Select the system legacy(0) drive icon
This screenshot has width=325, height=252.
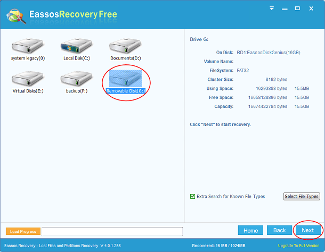[28, 46]
